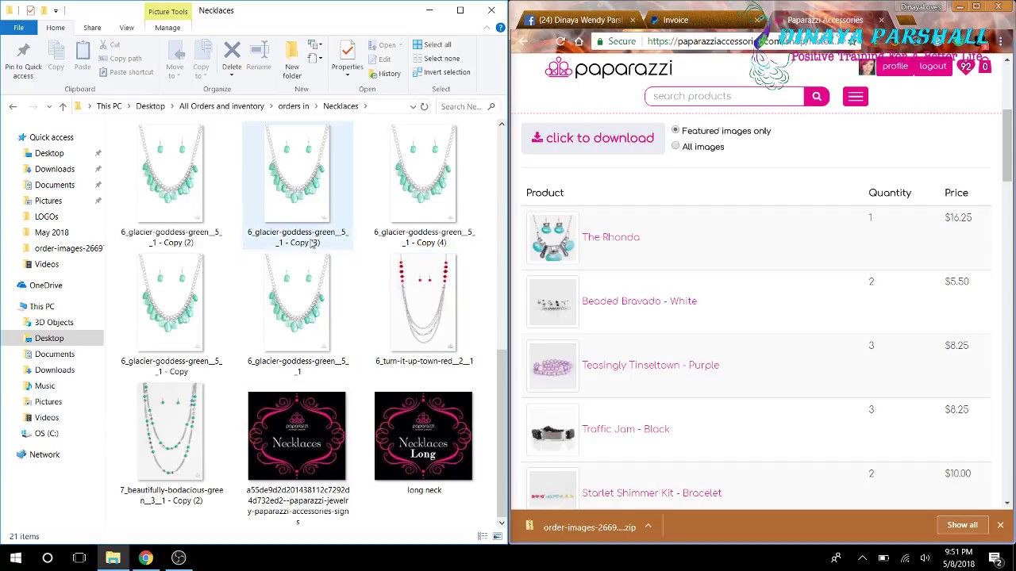Open the File menu tab
The image size is (1016, 571).
coord(18,28)
